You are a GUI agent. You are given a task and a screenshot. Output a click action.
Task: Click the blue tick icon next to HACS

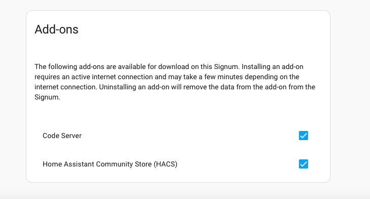303,164
